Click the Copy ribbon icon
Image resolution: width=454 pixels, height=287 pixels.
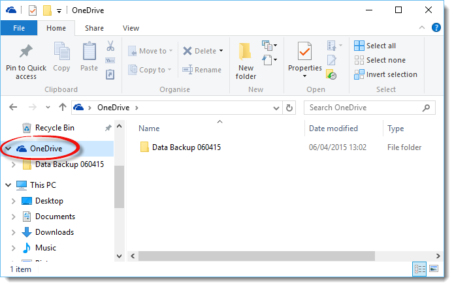(x=61, y=51)
